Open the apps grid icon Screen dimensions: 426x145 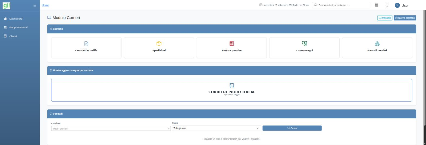click(x=377, y=5)
